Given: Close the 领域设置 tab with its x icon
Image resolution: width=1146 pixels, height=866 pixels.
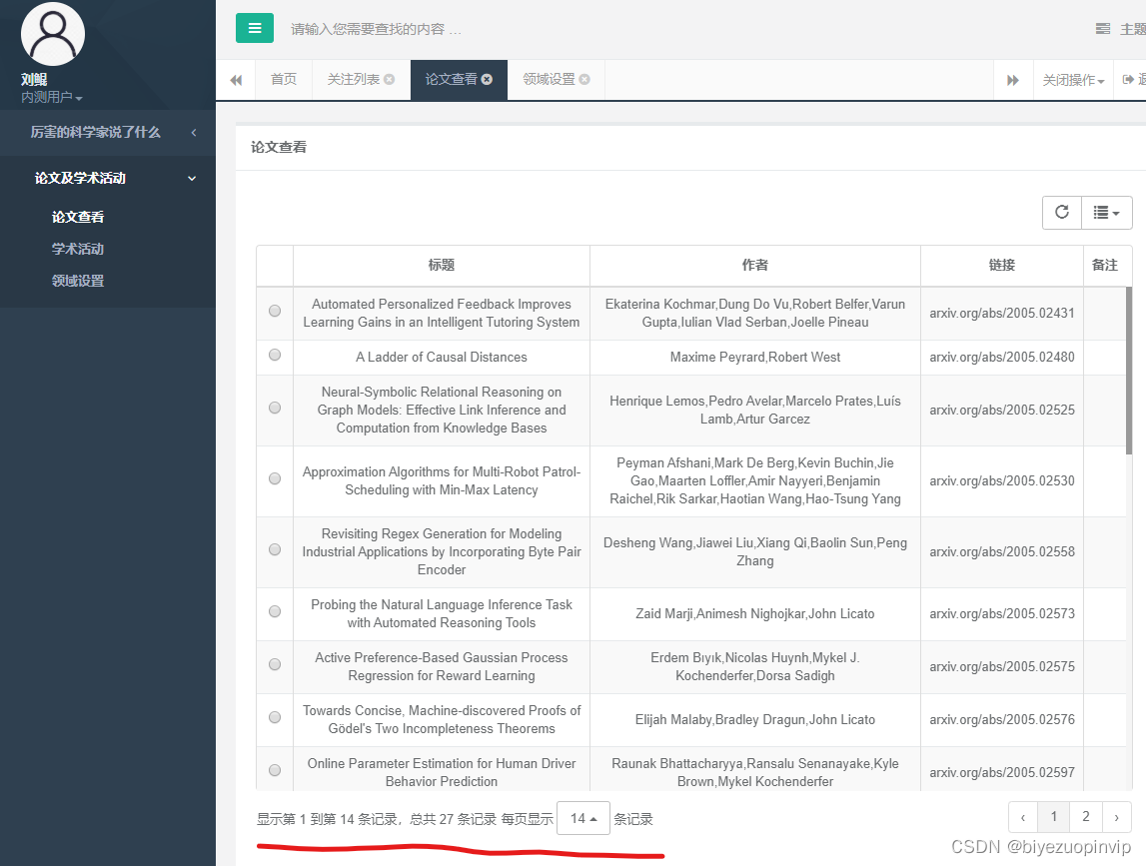Looking at the screenshot, I should [584, 79].
